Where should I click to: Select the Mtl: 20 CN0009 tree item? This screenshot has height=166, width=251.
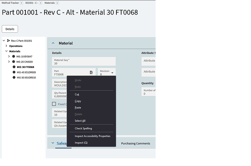tap(24, 62)
